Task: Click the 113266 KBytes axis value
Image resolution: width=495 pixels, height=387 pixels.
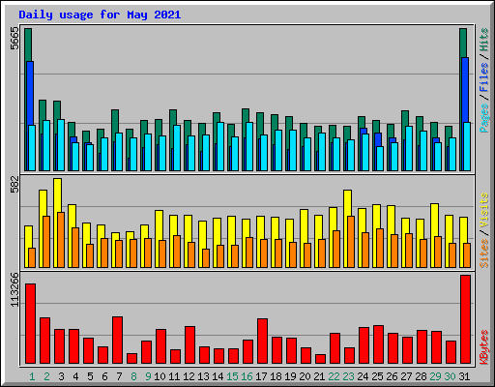Action: pos(15,289)
